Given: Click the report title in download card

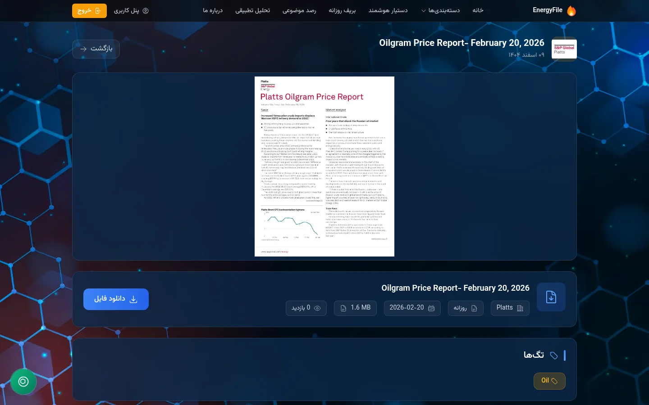Looking at the screenshot, I should [455, 288].
